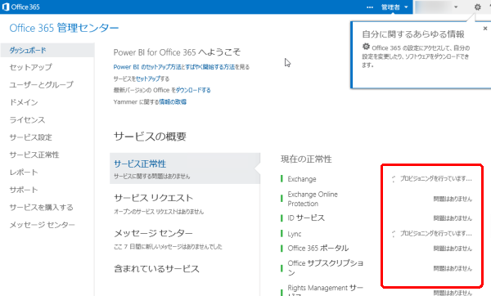Image resolution: width=491 pixels, height=296 pixels.
Task: Select the サービス正常性 overview tab
Action: 185,168
